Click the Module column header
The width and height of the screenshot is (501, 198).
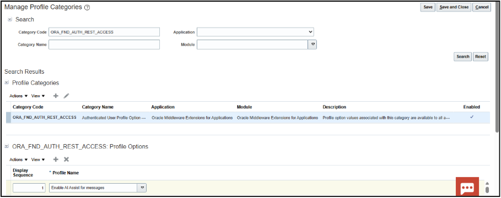point(244,107)
